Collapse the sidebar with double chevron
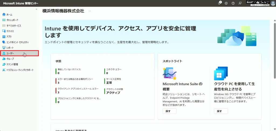 pyautogui.click(x=36, y=9)
